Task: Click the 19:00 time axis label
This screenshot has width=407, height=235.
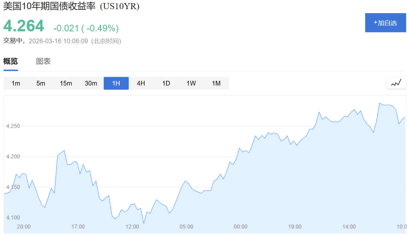Action: tap(295, 227)
